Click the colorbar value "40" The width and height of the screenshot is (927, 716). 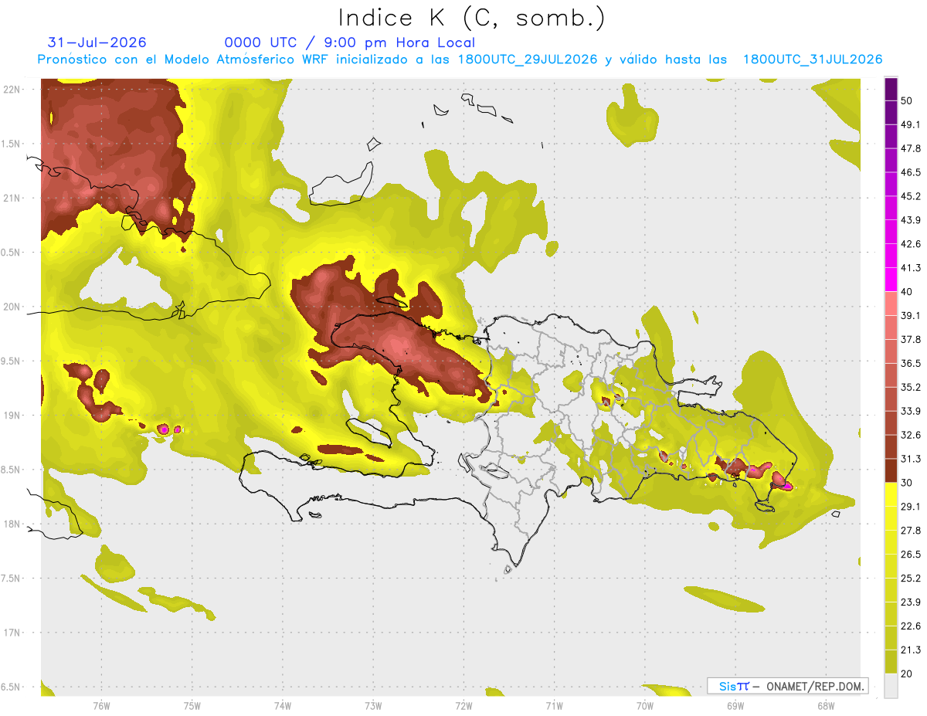point(907,292)
